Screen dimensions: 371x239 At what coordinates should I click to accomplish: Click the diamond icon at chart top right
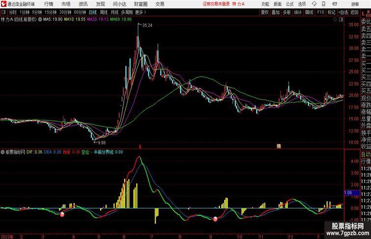click(335, 20)
